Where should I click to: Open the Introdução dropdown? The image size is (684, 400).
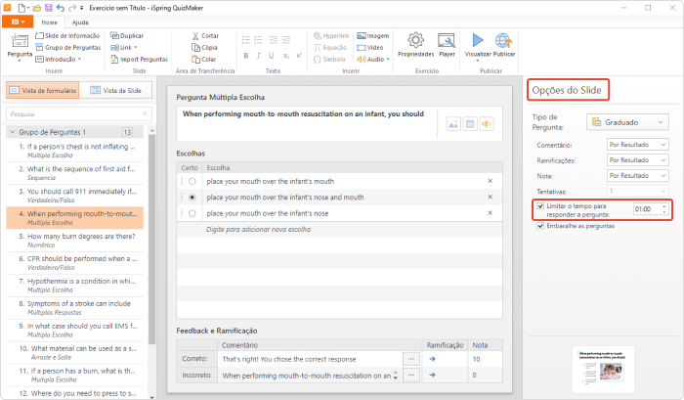point(58,60)
